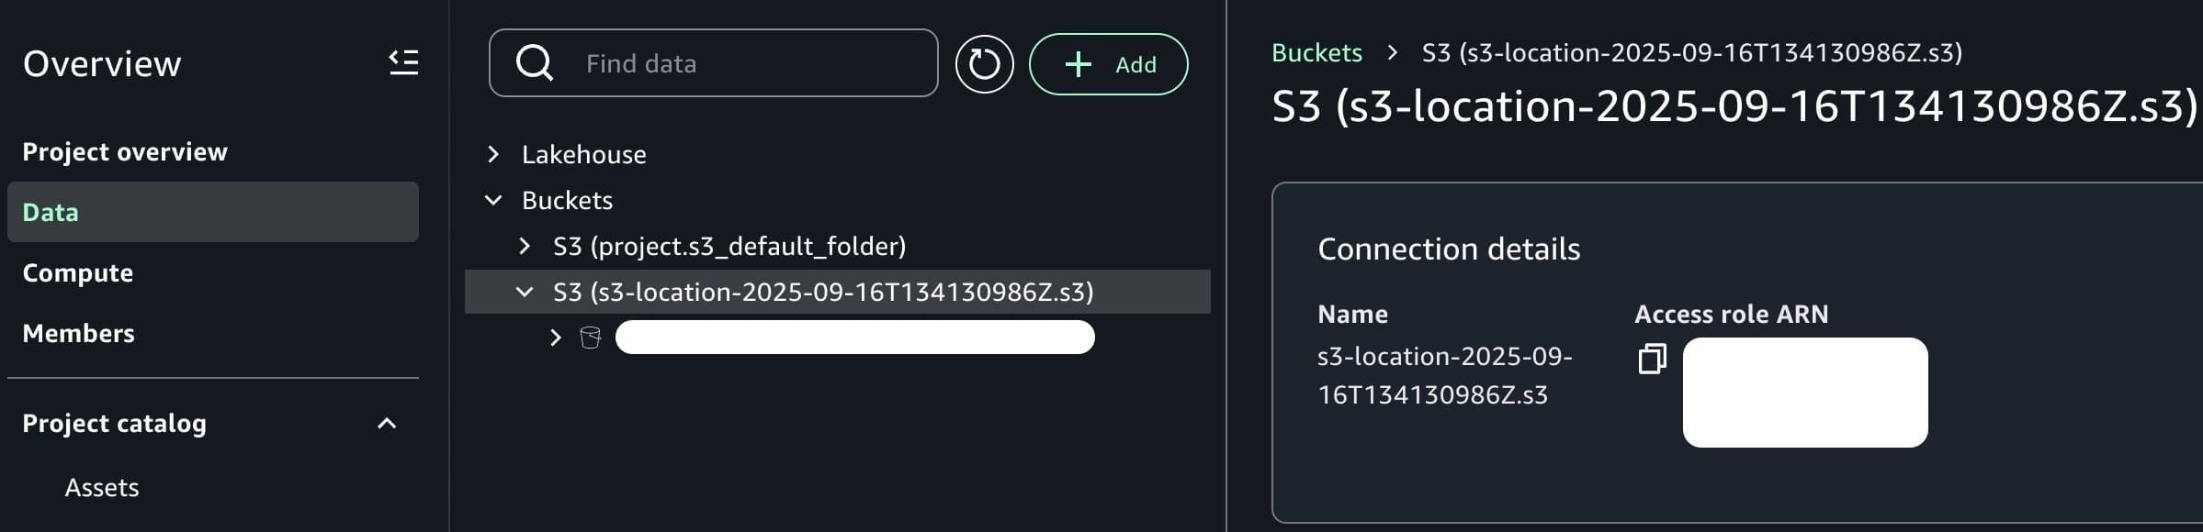Expand S3 project.s3_default_folder node
This screenshot has height=532, width=2203.
[525, 246]
